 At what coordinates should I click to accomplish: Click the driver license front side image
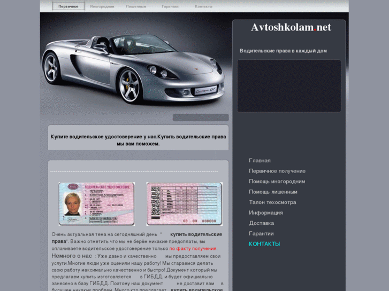click(x=97, y=204)
